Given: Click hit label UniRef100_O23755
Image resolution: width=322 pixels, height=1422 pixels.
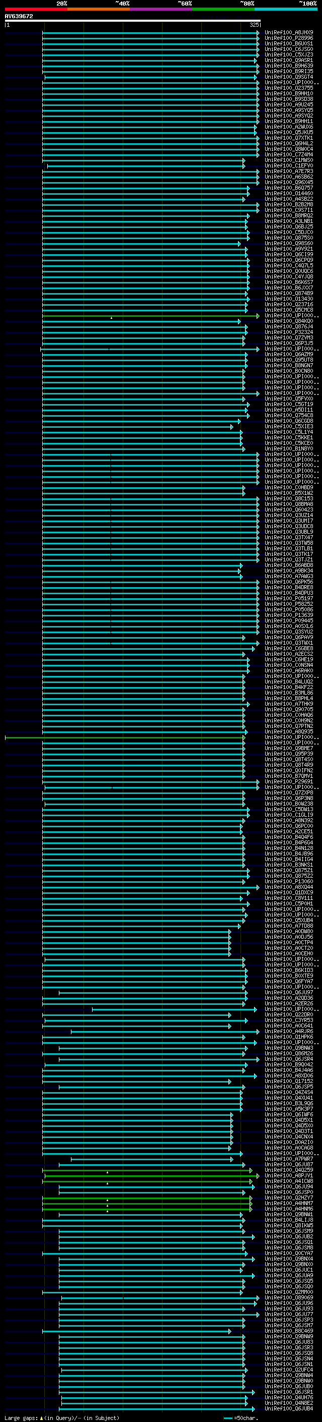Looking at the screenshot, I should click(x=289, y=88).
